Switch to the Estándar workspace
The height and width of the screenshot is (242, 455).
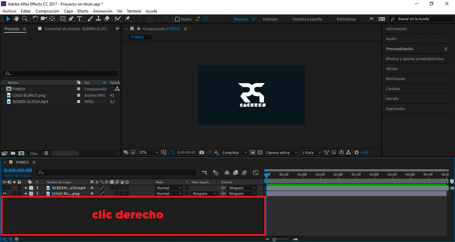pos(270,19)
